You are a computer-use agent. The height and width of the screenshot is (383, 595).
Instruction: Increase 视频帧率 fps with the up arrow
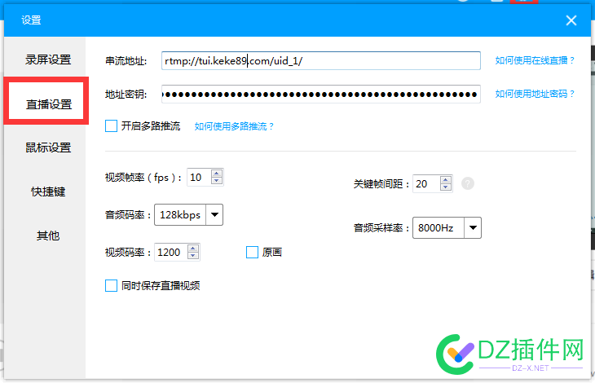pyautogui.click(x=217, y=174)
